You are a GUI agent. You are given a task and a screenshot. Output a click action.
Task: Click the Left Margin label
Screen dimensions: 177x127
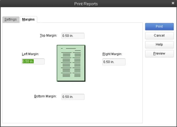point(30,54)
